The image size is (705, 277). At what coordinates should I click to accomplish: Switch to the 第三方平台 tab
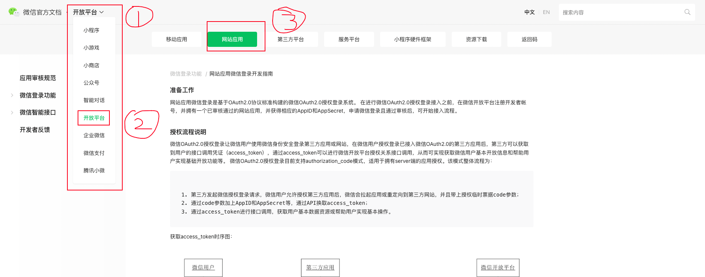point(290,39)
